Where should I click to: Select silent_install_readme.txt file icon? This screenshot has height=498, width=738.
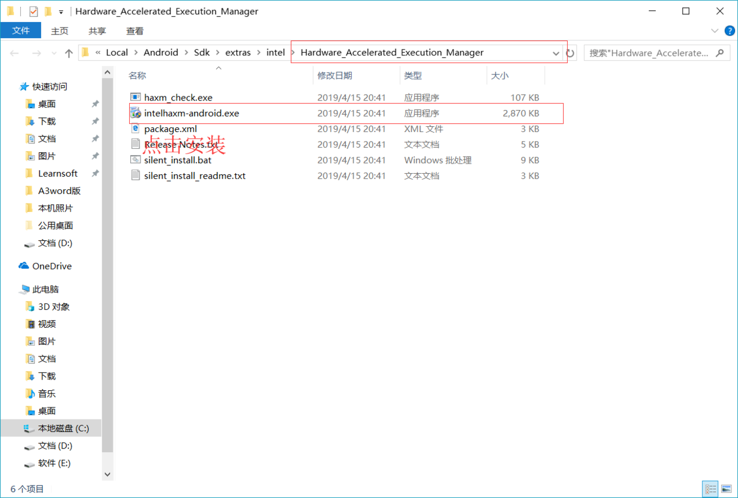[136, 176]
